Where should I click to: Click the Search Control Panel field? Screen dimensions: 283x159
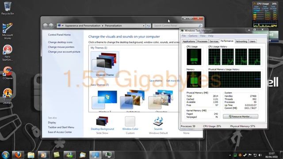[177, 26]
